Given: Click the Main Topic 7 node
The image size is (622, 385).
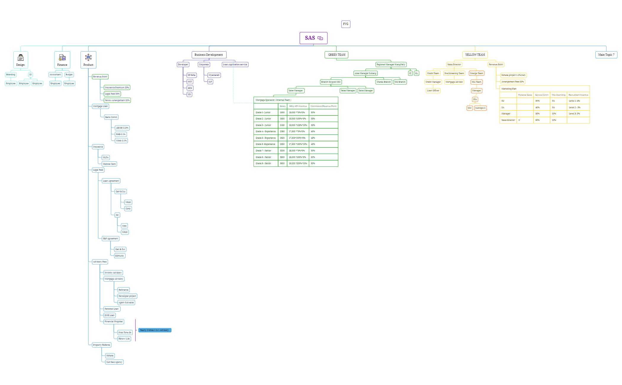Looking at the screenshot, I should tap(606, 55).
